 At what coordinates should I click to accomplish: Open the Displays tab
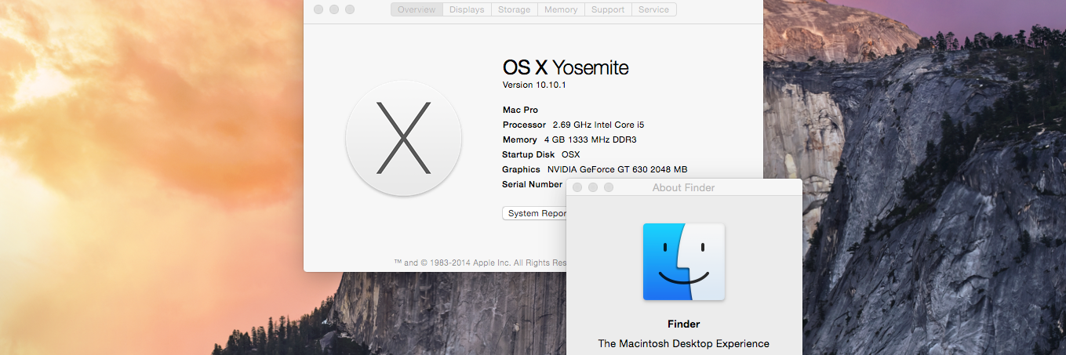click(x=467, y=9)
